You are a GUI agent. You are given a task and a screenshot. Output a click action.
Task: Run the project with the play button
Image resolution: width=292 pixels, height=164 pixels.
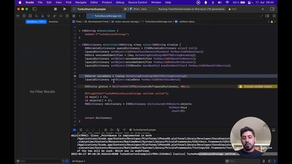pyautogui.click(x=65, y=9)
